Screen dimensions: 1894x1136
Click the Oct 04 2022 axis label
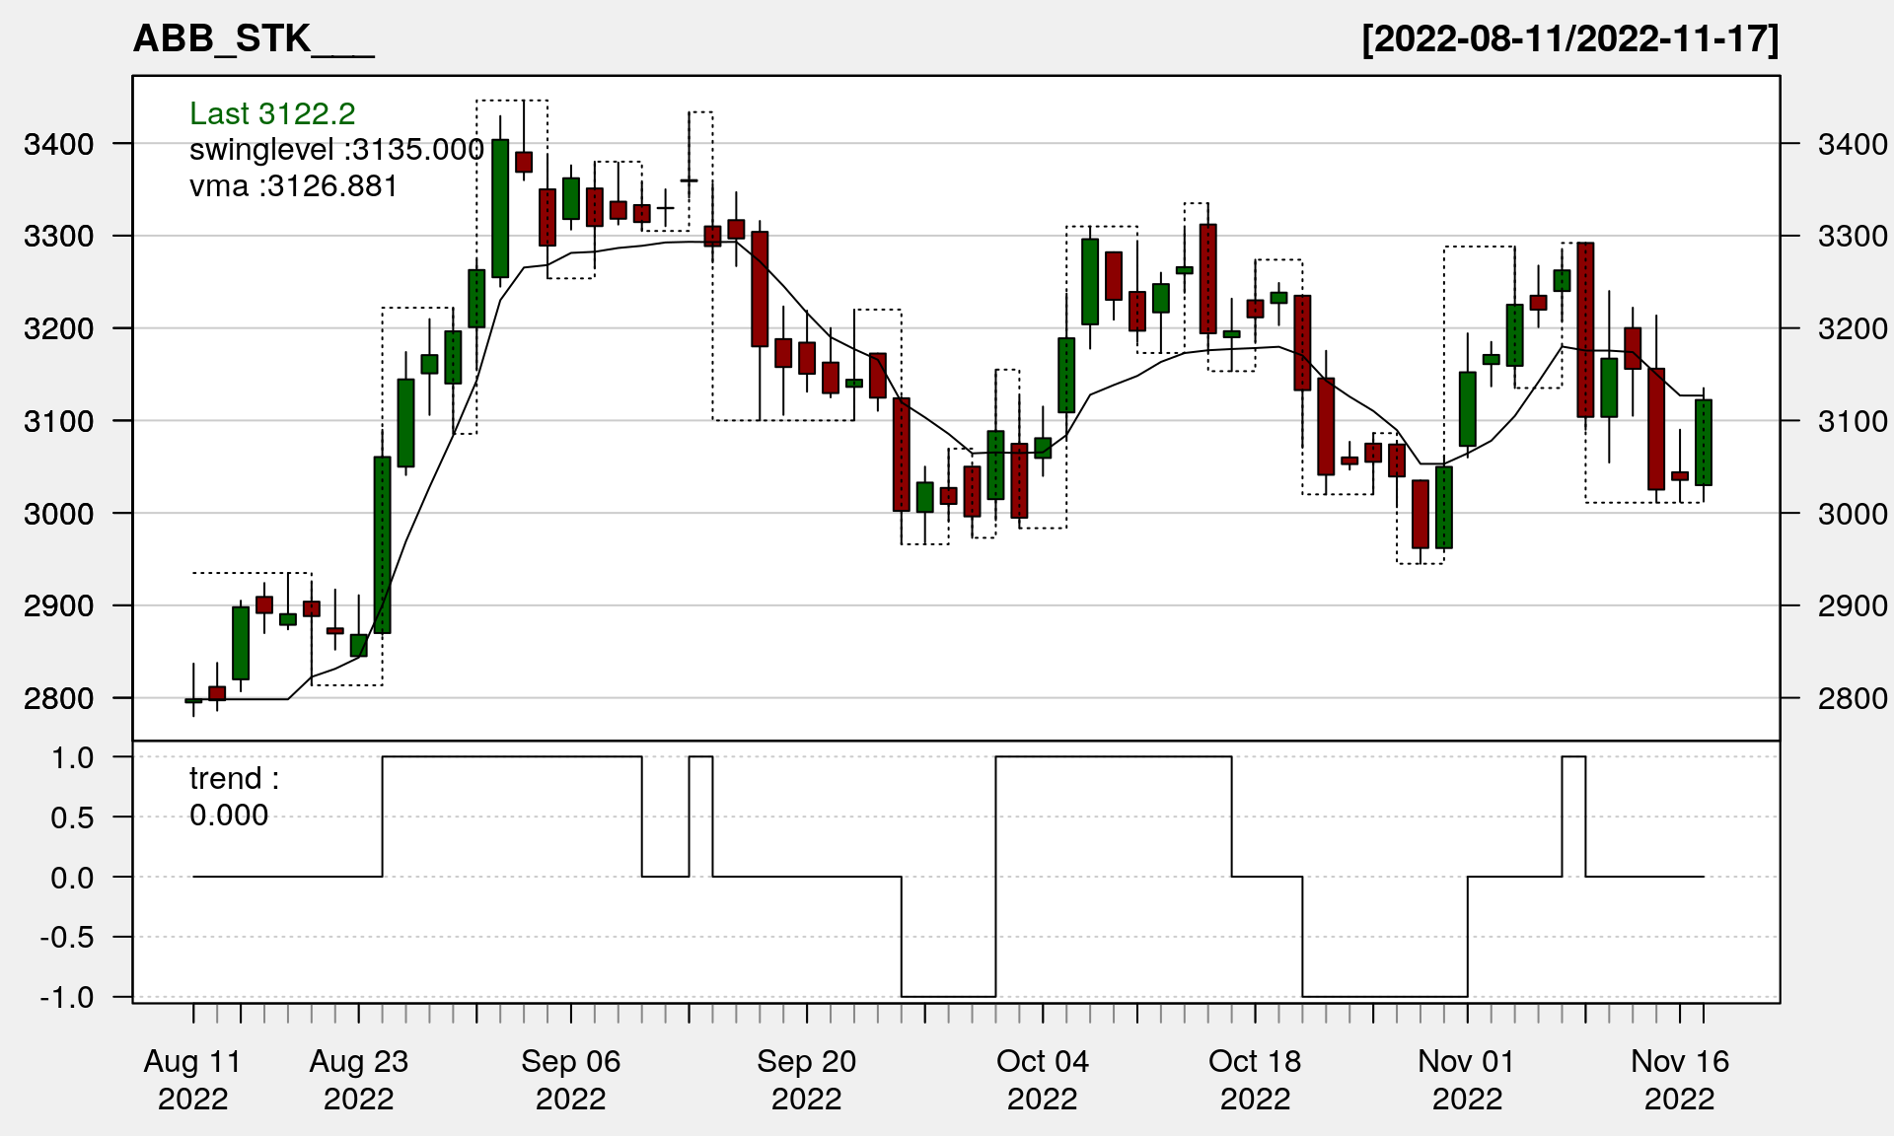click(1042, 1079)
